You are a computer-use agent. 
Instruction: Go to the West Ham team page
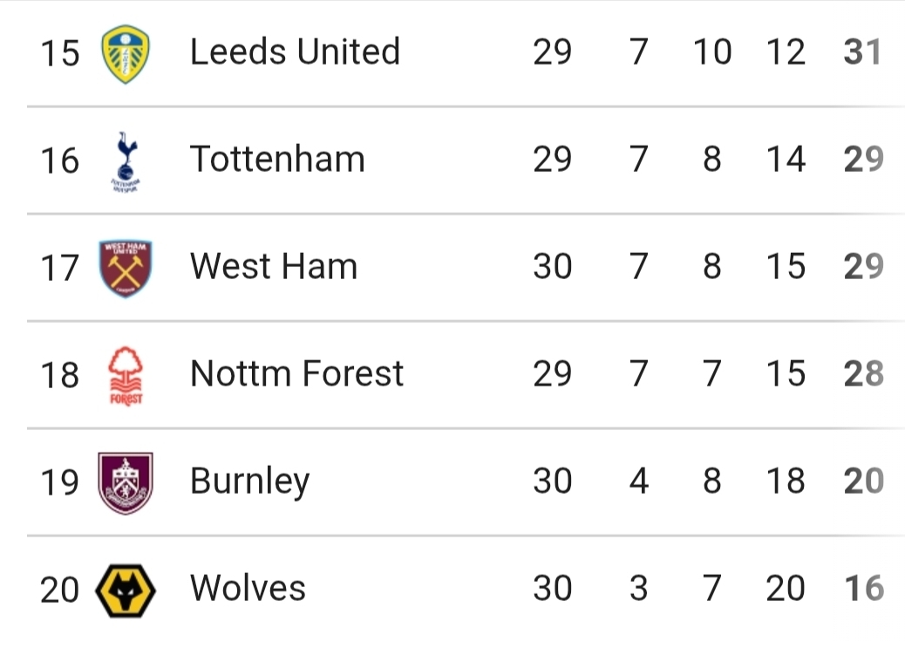pos(274,267)
